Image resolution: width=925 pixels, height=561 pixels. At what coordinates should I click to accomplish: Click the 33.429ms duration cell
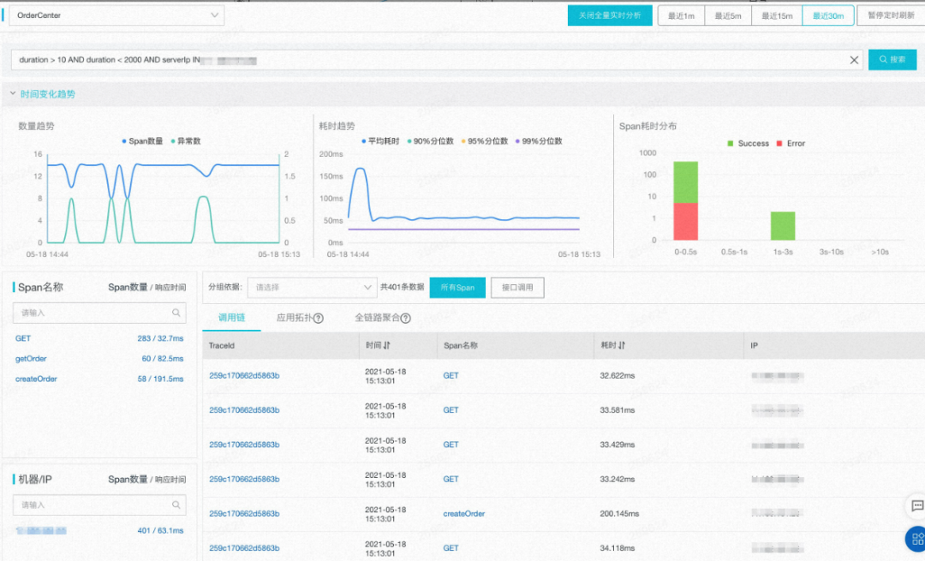tap(617, 445)
